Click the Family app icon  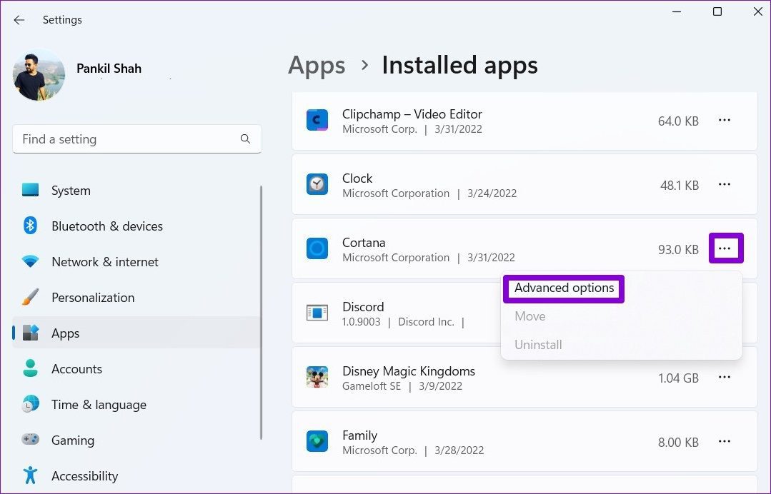pyautogui.click(x=317, y=442)
